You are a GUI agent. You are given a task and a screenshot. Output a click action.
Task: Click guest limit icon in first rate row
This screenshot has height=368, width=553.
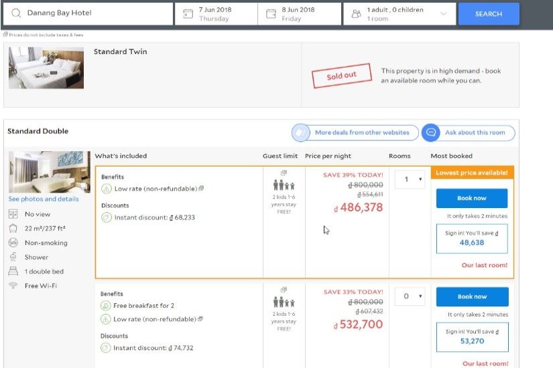click(x=284, y=185)
